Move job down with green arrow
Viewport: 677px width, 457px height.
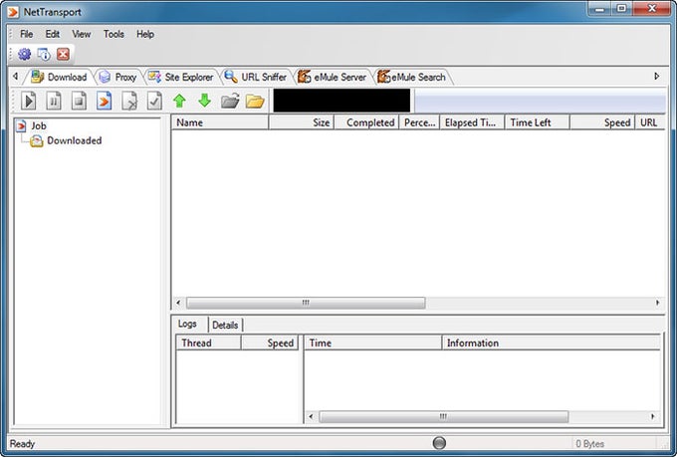coord(205,102)
